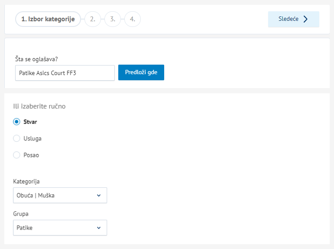Click the Usluga label text
The image size is (334, 249).
click(32, 138)
